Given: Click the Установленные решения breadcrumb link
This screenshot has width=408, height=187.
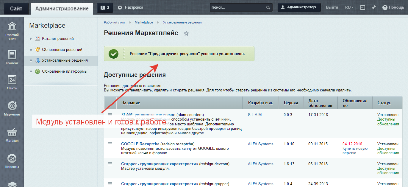Looking at the screenshot, I should [182, 22].
